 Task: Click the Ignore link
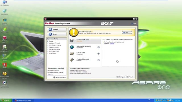click(x=112, y=44)
